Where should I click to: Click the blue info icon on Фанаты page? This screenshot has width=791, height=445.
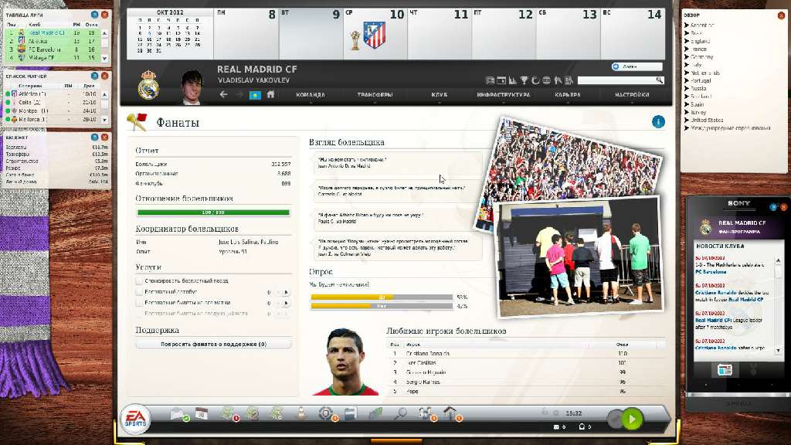click(x=658, y=121)
